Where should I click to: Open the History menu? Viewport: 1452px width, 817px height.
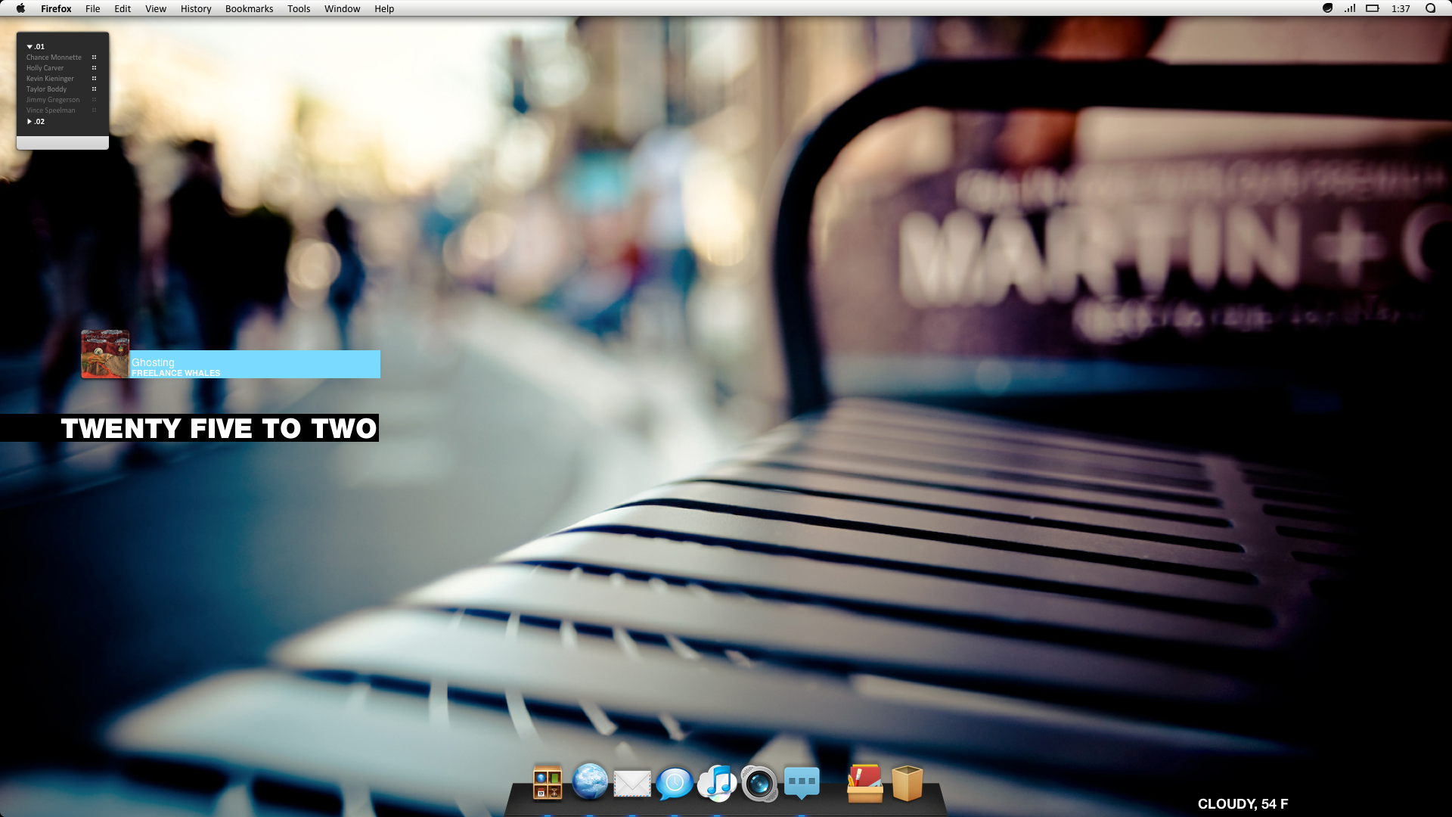(x=196, y=9)
